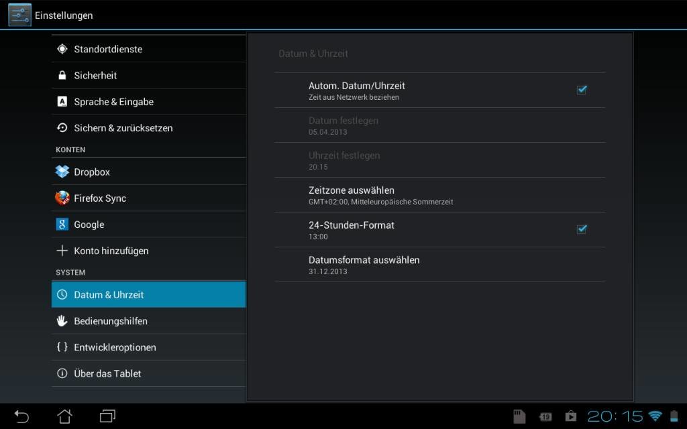Tap Konto hinzufügen to add account

point(148,251)
